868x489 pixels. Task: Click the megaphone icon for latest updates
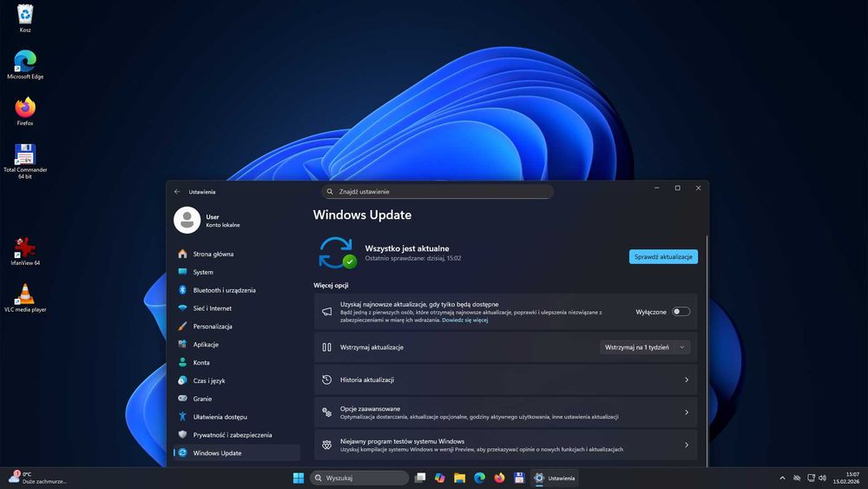pos(326,312)
